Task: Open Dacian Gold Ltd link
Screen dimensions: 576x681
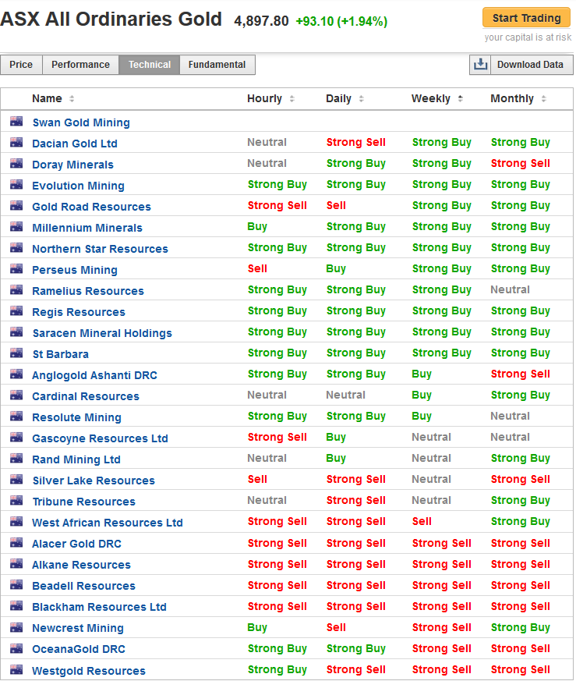Action: point(75,144)
